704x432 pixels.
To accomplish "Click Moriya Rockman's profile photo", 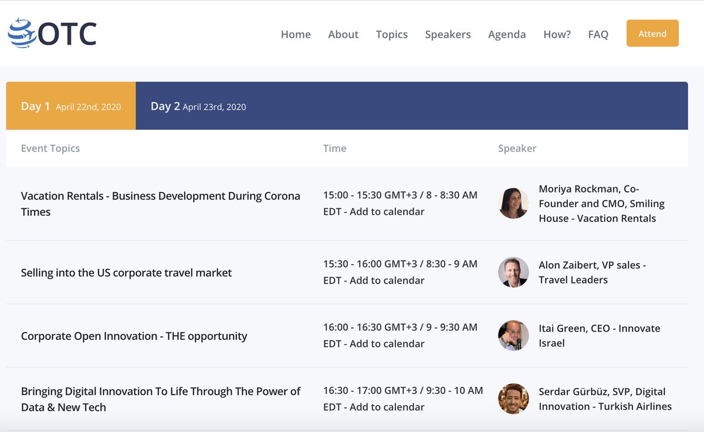I will [x=513, y=203].
